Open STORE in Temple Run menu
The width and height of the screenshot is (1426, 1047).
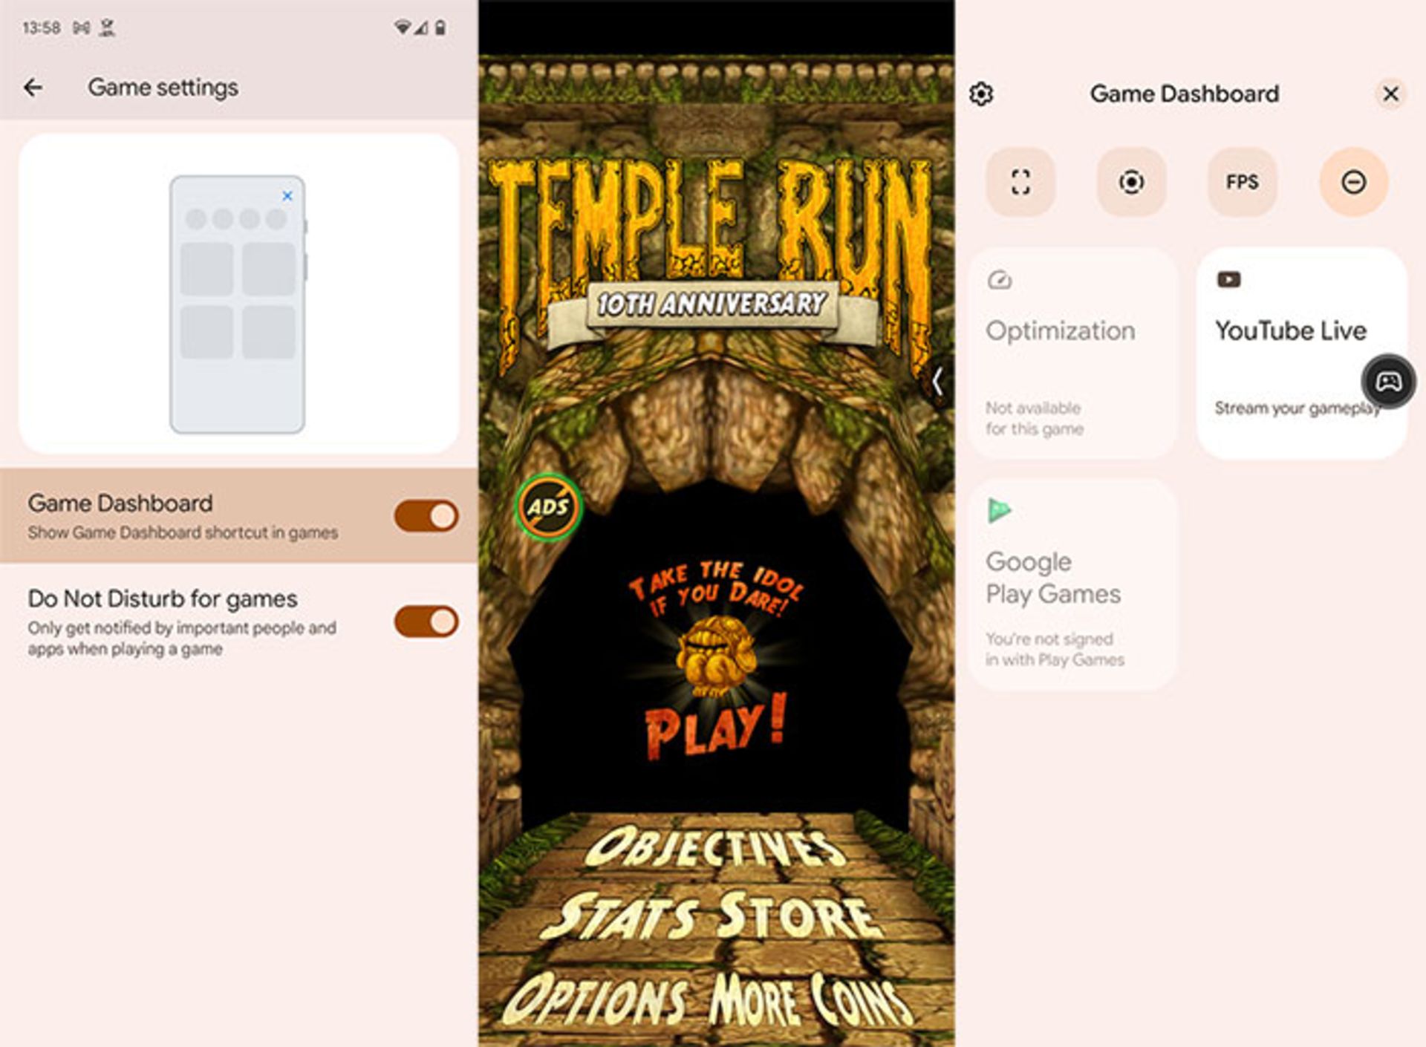[799, 914]
